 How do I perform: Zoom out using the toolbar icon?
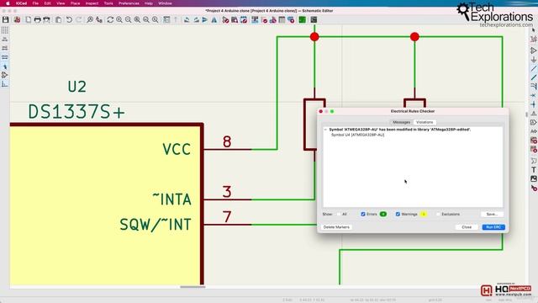pyautogui.click(x=128, y=20)
